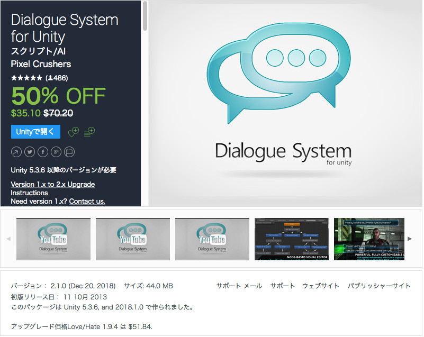Click the '$35.10' sale price
The image size is (424, 337).
[26, 113]
